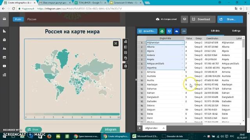Import data from Google Drive
250x140 pixels.
[162, 31]
